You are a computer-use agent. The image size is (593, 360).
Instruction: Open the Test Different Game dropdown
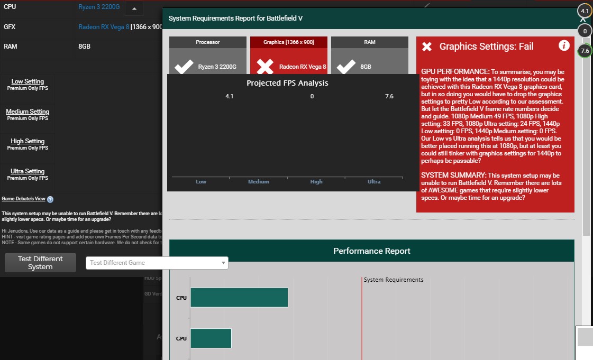157,263
